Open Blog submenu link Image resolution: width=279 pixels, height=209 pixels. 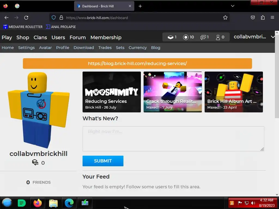(x=156, y=48)
